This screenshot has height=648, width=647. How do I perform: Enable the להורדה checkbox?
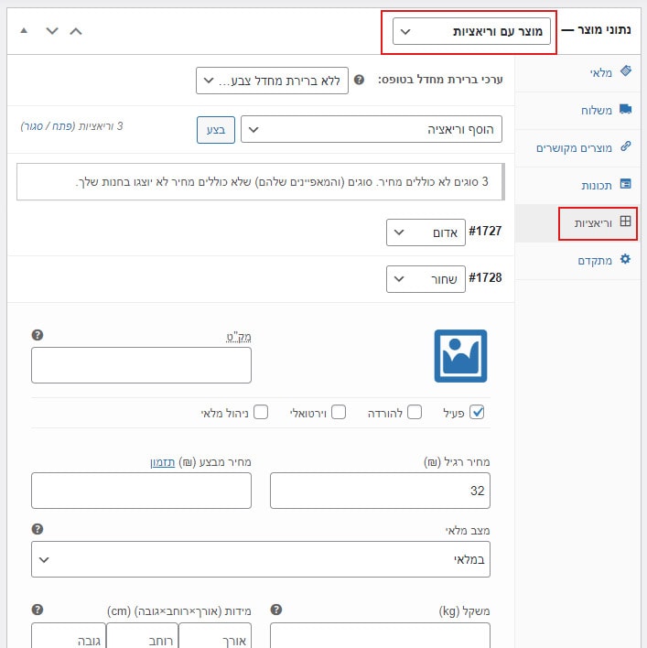coord(415,412)
